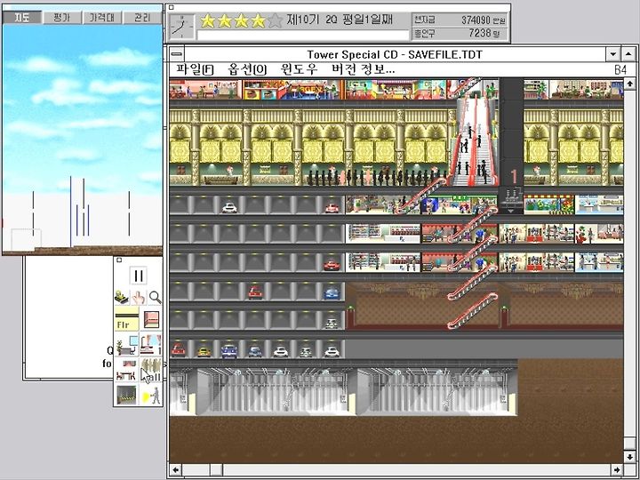
Task: Select the bulldozer demolish tool
Action: [x=122, y=297]
